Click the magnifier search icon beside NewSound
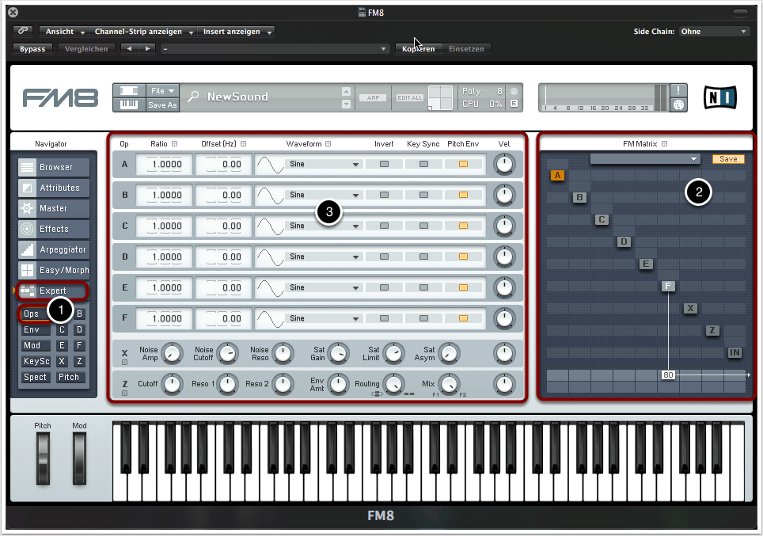Screen dimensions: 763x536 pos(194,97)
